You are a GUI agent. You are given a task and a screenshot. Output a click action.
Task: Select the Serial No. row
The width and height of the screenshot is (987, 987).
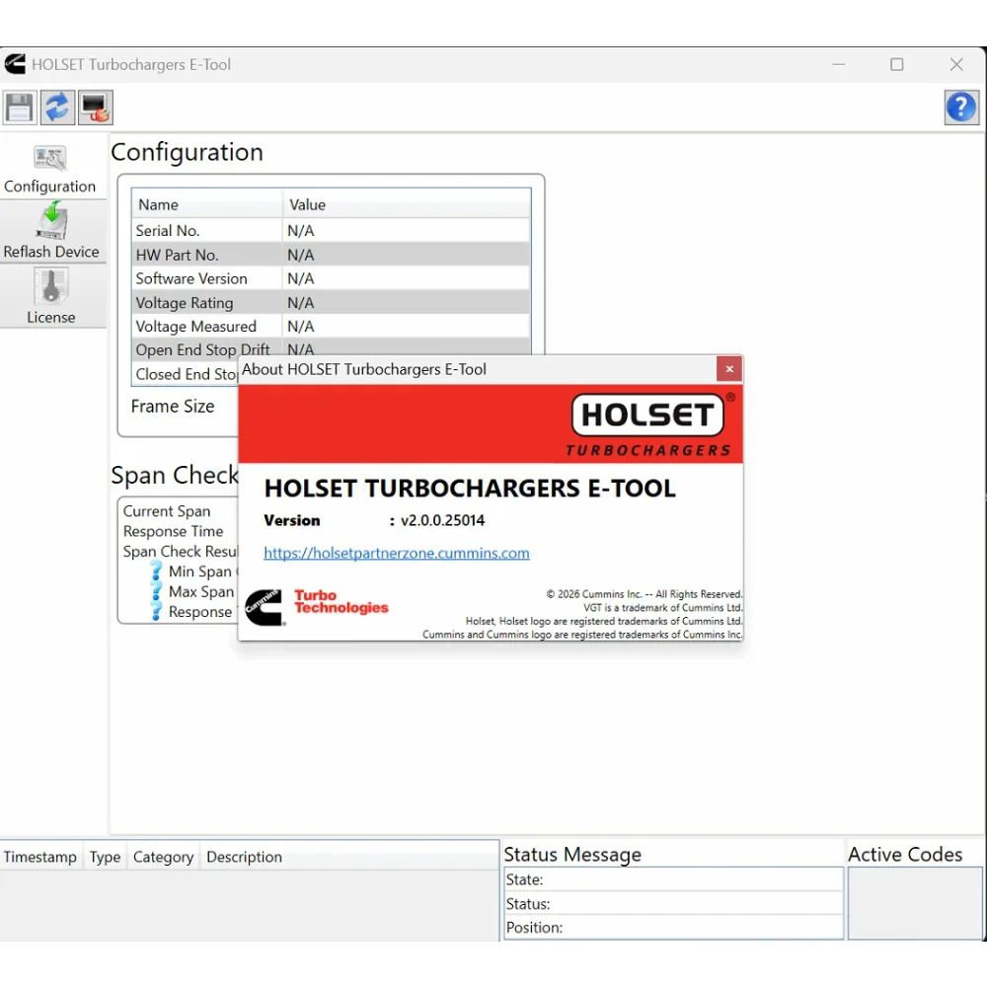coord(331,230)
